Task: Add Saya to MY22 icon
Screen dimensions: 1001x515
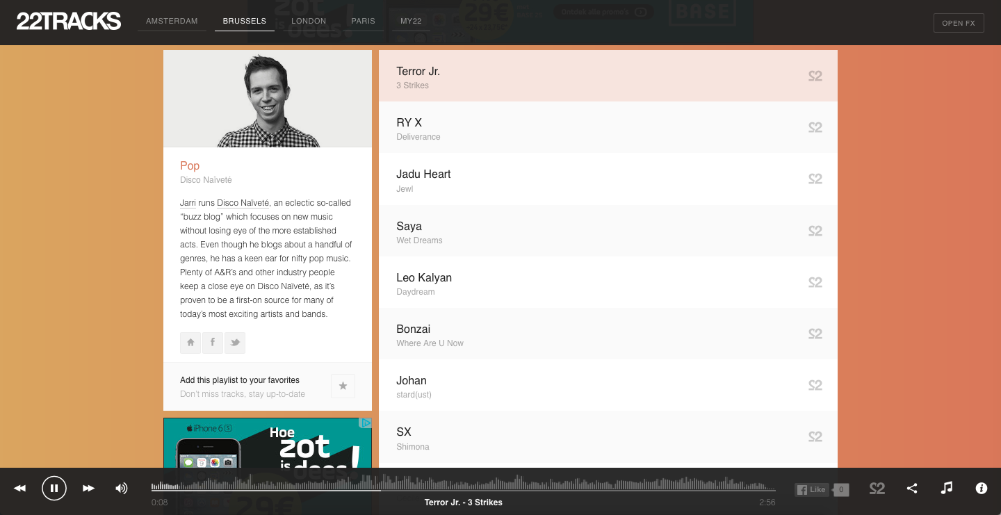Action: tap(815, 231)
